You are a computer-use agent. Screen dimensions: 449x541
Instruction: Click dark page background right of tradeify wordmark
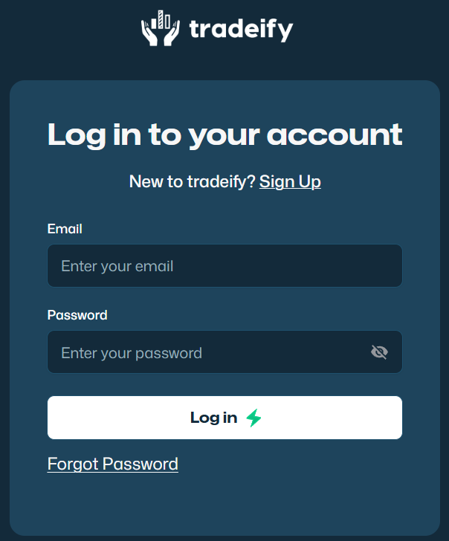[372, 33]
